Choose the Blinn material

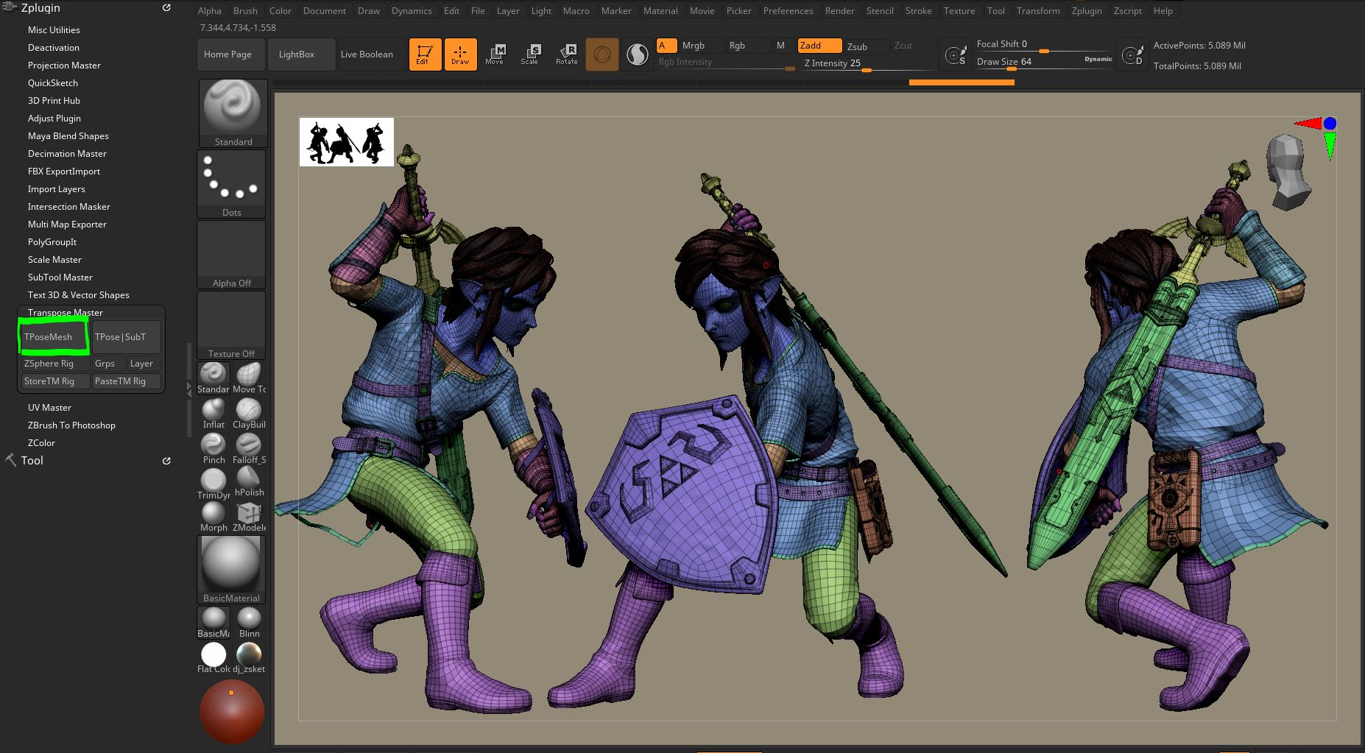pos(249,623)
